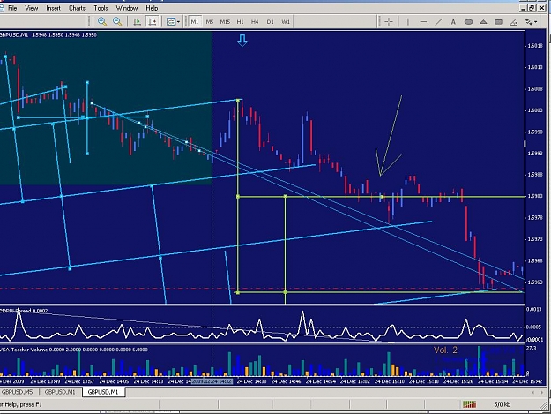The height and width of the screenshot is (414, 551).
Task: Minimize the chart child window
Action: click(524, 8)
